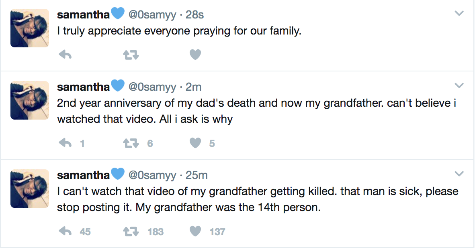The width and height of the screenshot is (475, 248).
Task: Open dropdown menu on the 25m tweet
Action: [x=459, y=174]
